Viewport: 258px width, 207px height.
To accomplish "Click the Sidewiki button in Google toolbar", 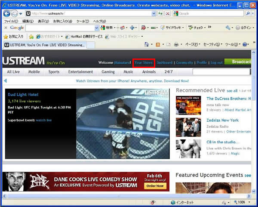I will 171,28.
